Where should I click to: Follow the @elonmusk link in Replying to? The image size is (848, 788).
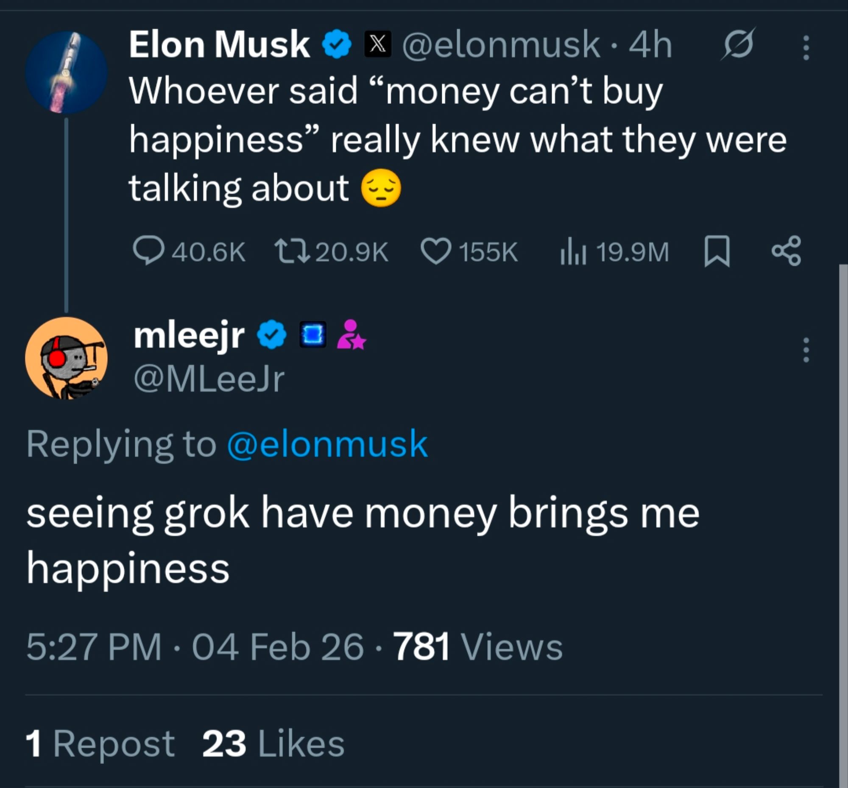(x=327, y=444)
